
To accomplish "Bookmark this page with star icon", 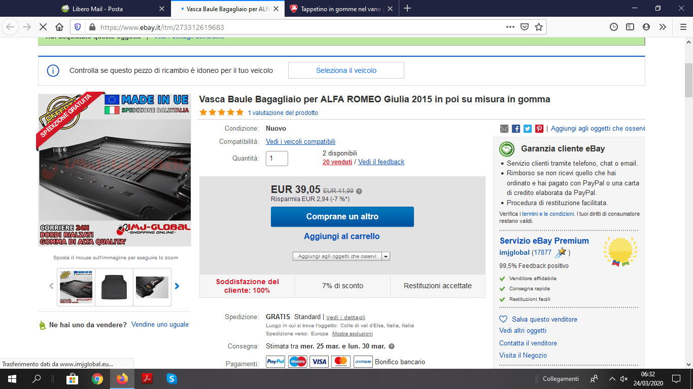I will point(539,27).
